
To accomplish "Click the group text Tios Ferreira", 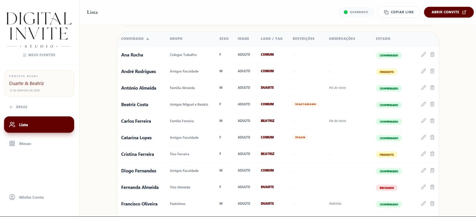I will [179, 154].
